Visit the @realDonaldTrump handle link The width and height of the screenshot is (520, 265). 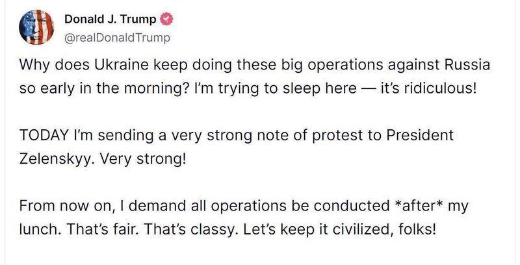117,38
